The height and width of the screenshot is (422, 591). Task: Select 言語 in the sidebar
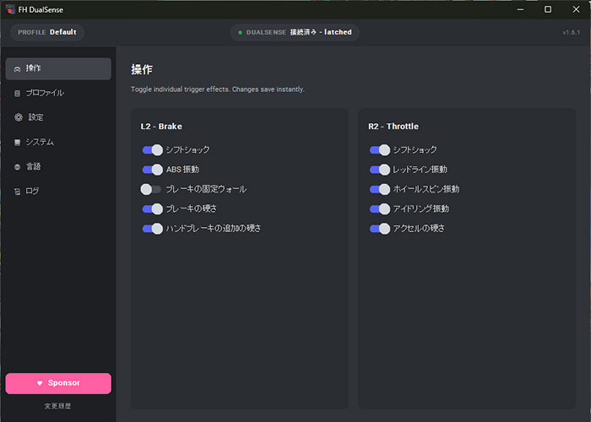point(58,166)
